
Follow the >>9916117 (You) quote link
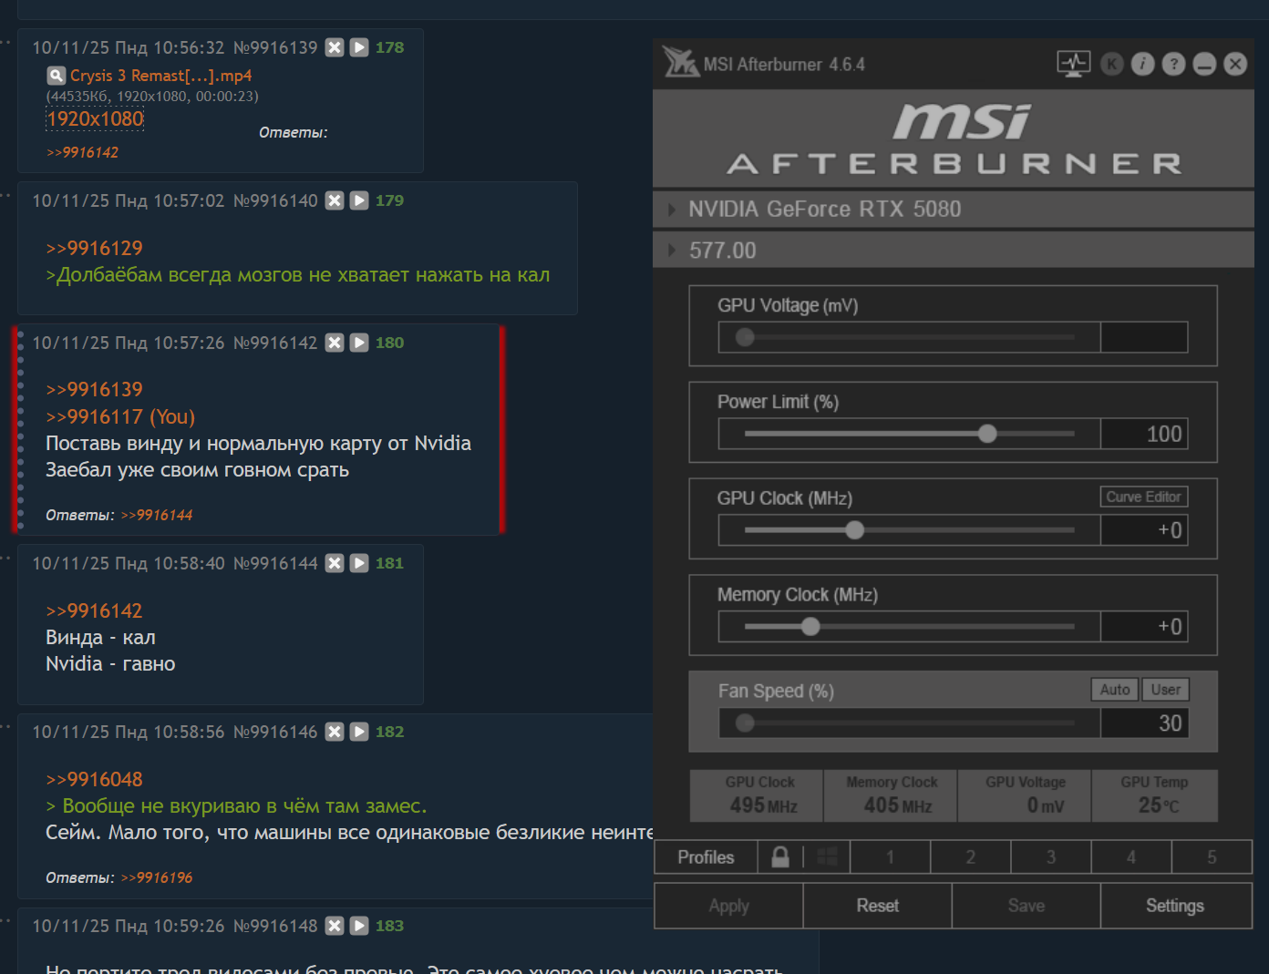click(120, 416)
